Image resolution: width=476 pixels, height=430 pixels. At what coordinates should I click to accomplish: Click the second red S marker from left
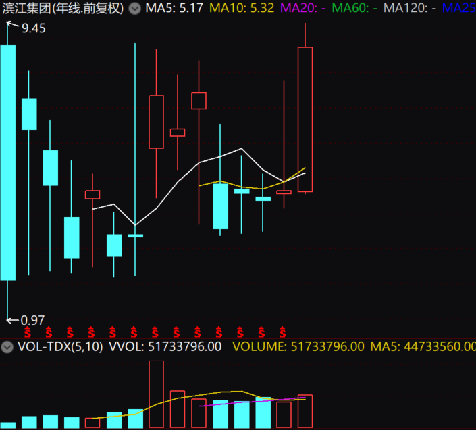click(49, 332)
